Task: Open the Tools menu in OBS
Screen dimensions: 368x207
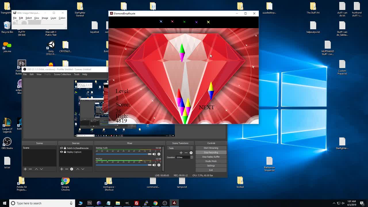Action: (x=76, y=74)
